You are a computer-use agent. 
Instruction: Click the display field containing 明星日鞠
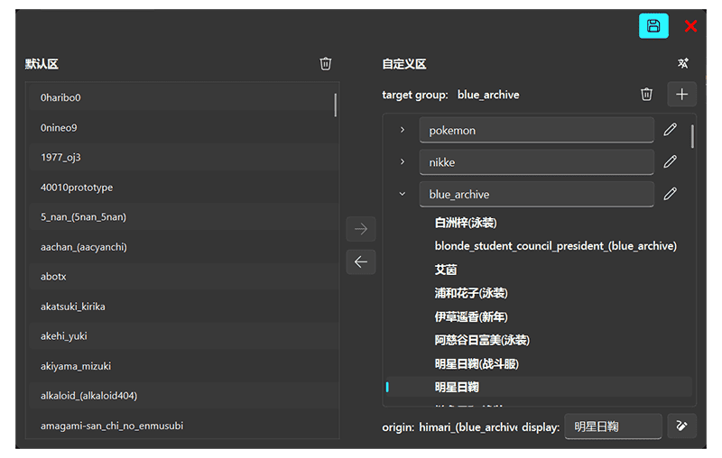point(614,426)
